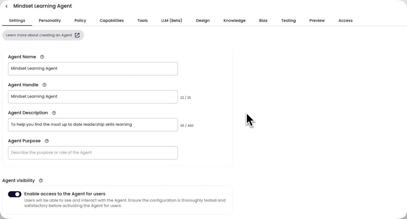Screen dimensions: 407x219
Task: Open the Settings tab
Action: (17, 20)
